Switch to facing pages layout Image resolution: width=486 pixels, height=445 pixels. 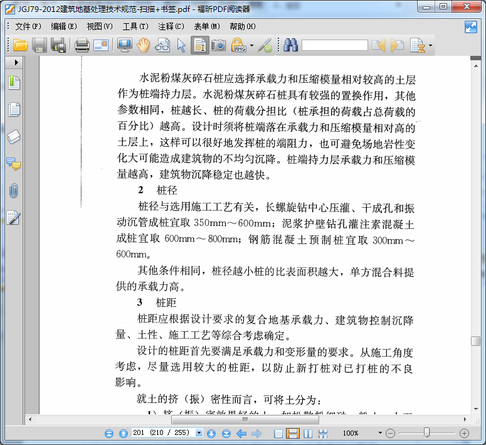pyautogui.click(x=308, y=433)
